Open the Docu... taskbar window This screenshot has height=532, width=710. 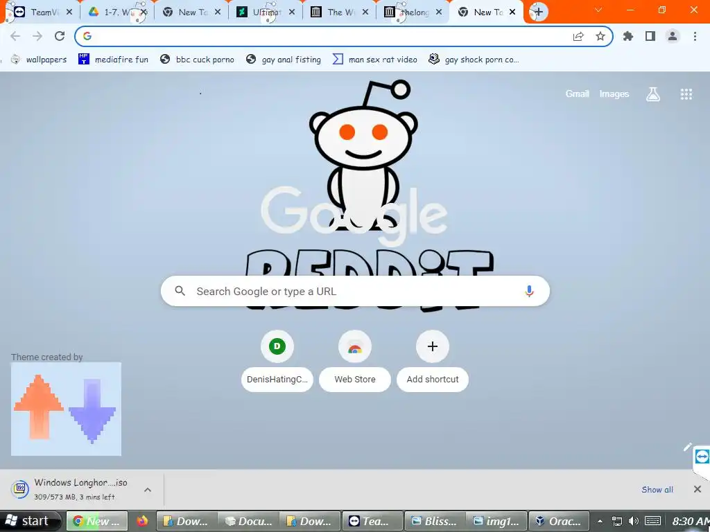(x=248, y=521)
